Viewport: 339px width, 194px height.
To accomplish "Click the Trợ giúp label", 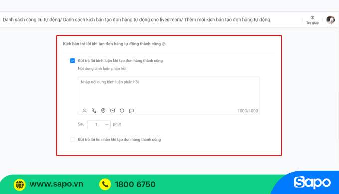I will click(312, 23).
